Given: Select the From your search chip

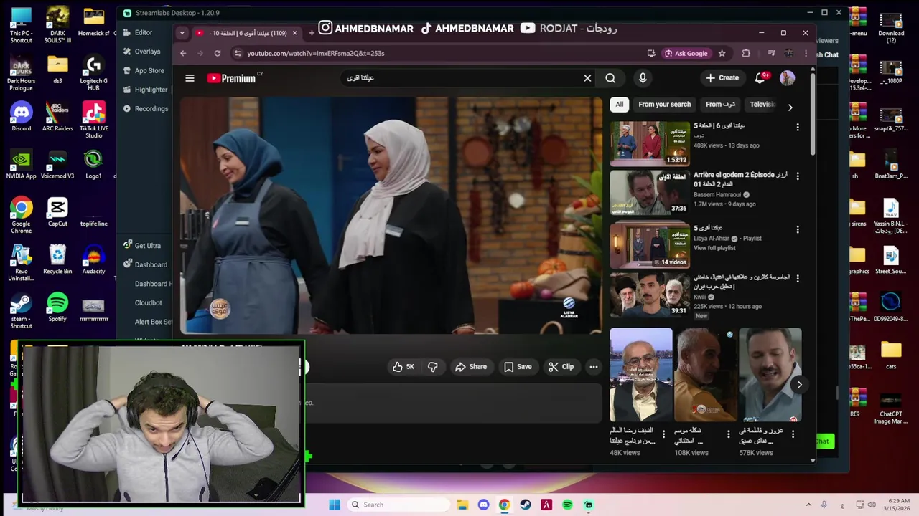Looking at the screenshot, I should point(665,105).
